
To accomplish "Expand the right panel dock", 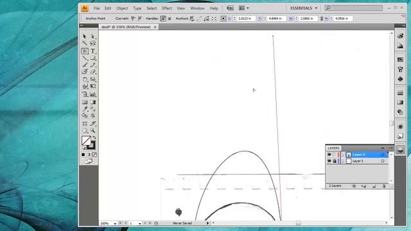I will point(404,26).
